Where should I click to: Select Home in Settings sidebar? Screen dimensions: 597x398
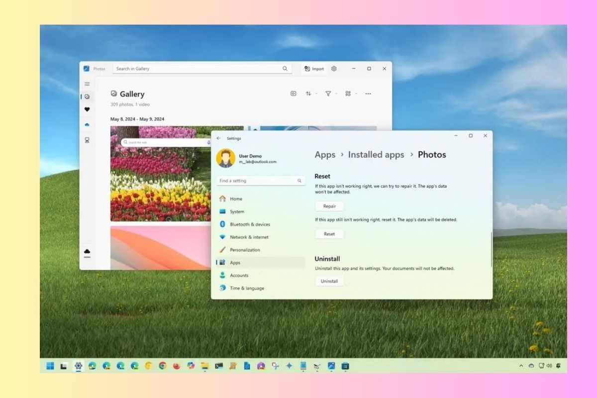click(261, 199)
